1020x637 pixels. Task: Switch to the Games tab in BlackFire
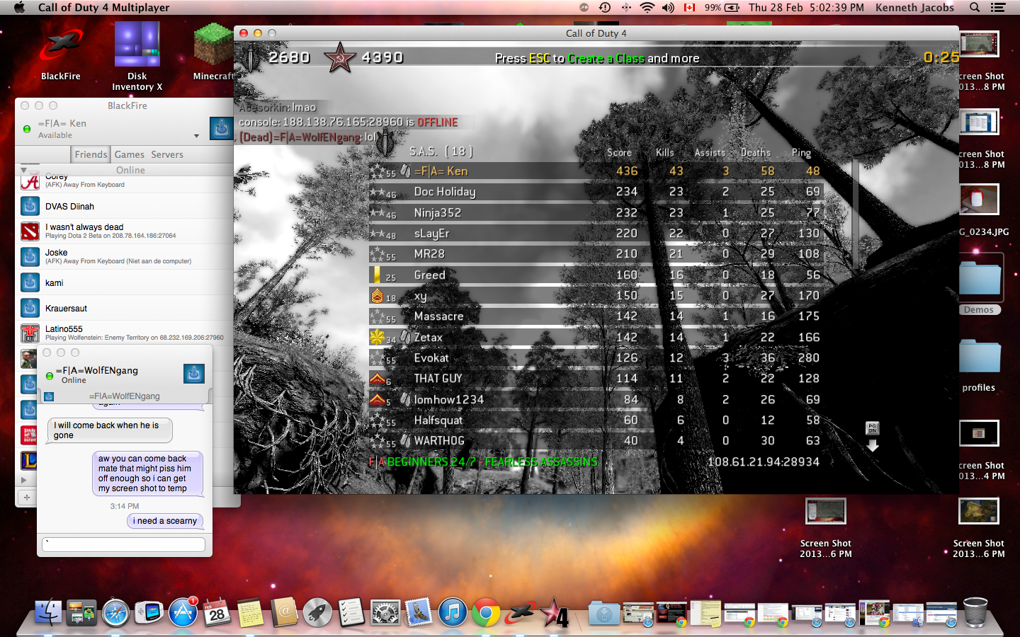pyautogui.click(x=130, y=154)
